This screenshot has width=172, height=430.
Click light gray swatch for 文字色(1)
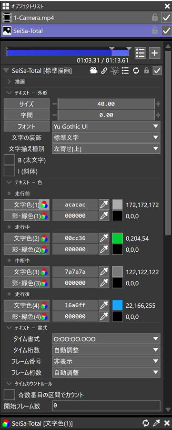point(117,204)
